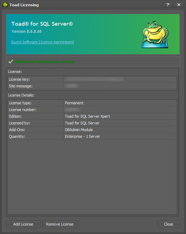
Task: Click the Toad frog icon in title bar
Action: tap(5, 5)
